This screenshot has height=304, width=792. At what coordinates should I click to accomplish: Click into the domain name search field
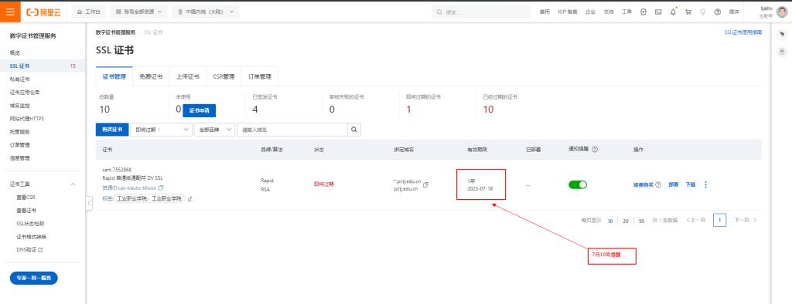(x=292, y=130)
